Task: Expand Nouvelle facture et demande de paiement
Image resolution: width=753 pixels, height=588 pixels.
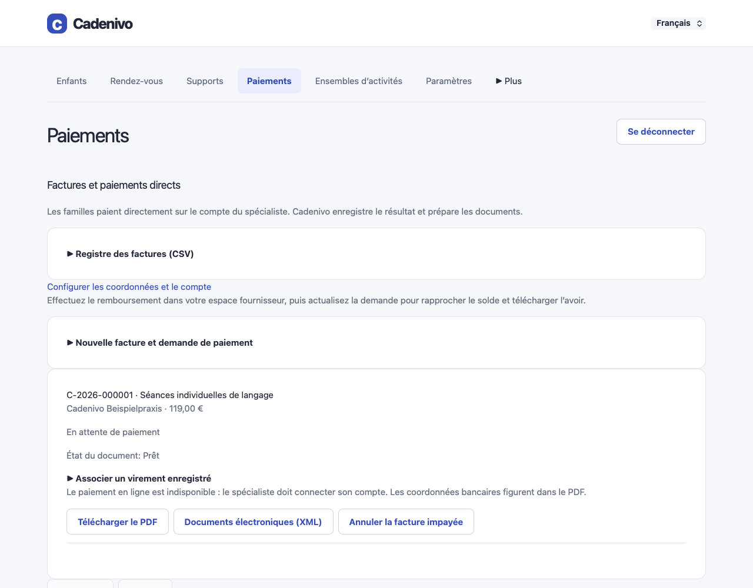Action: coord(160,343)
